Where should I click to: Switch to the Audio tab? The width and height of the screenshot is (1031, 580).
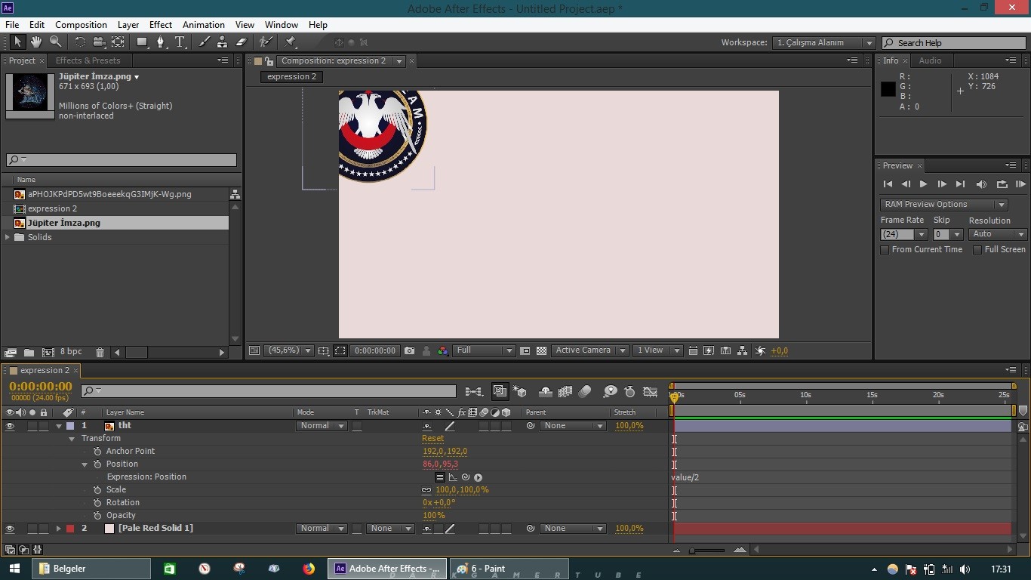[x=930, y=60]
